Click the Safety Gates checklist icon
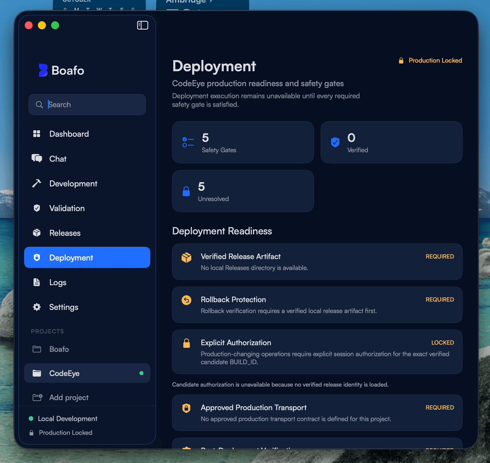This screenshot has height=463, width=490. tap(188, 142)
